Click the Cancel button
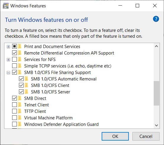164x145 pixels. click(x=146, y=136)
